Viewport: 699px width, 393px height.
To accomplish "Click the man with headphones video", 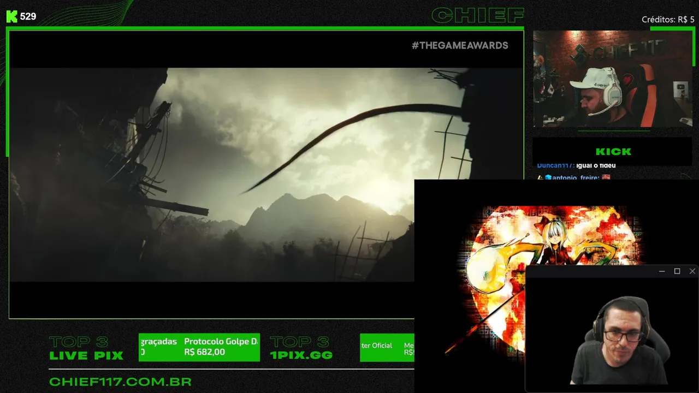I will click(612, 334).
